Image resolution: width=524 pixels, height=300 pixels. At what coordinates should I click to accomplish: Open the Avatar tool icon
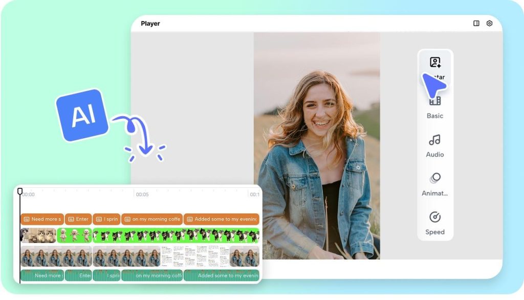click(x=435, y=63)
